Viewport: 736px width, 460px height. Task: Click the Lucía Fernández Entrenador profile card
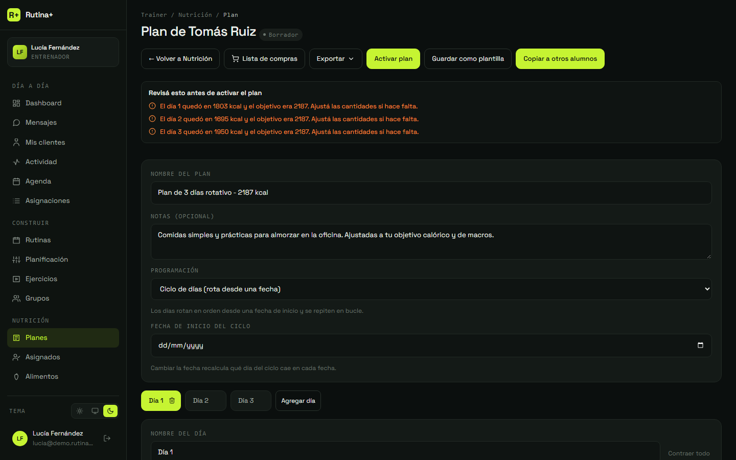(63, 52)
